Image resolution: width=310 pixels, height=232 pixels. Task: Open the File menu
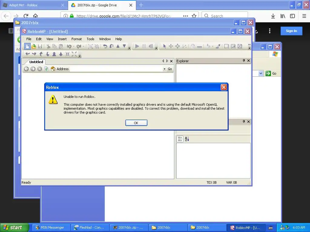(x=29, y=39)
